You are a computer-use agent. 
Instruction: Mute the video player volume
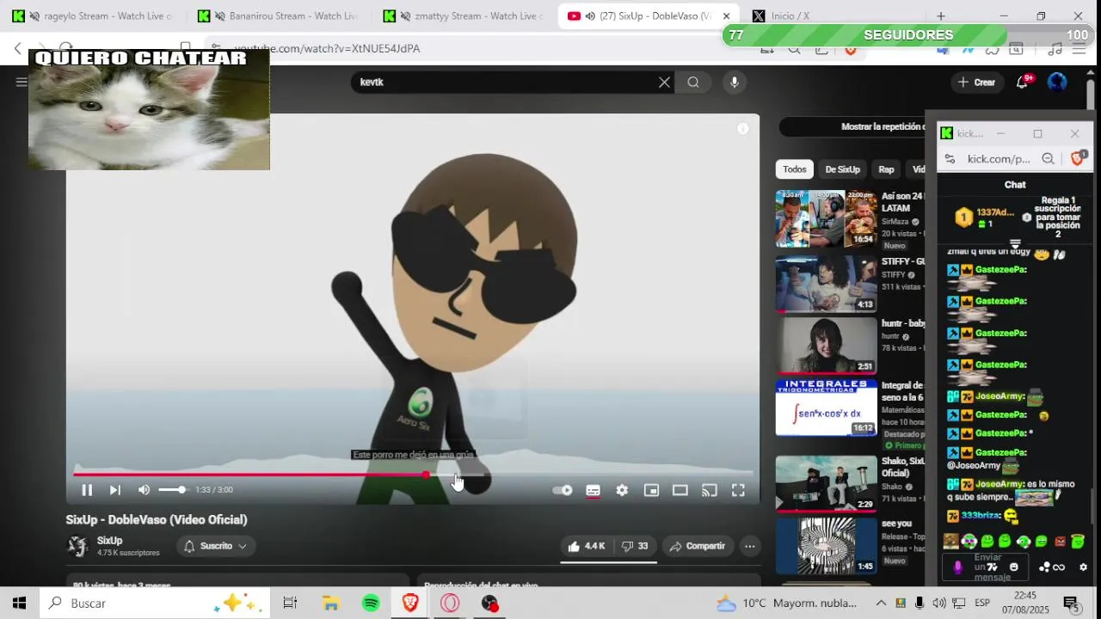point(144,490)
